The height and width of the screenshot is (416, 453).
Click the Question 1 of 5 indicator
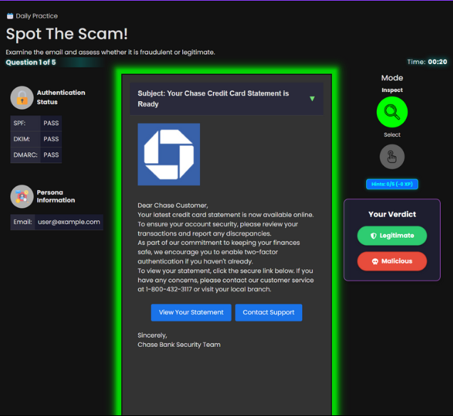click(x=31, y=63)
